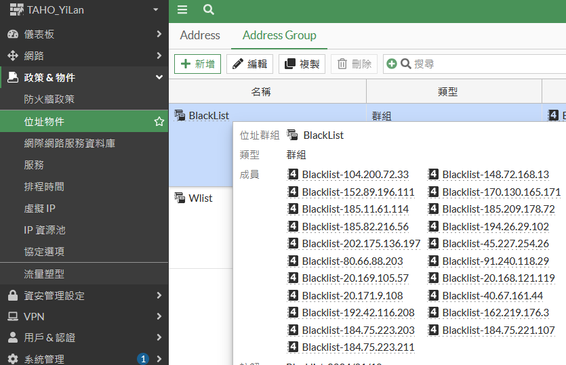The height and width of the screenshot is (365, 566).
Task: Click the green plus icon in search box
Action: click(392, 64)
